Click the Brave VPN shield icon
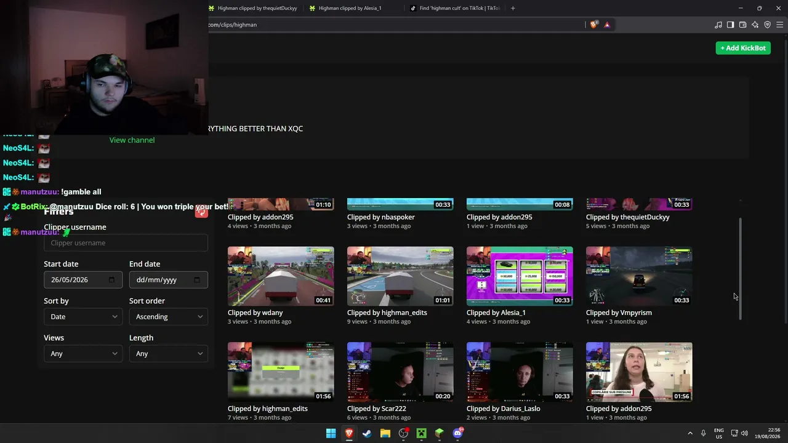The image size is (788, 443). (x=768, y=25)
